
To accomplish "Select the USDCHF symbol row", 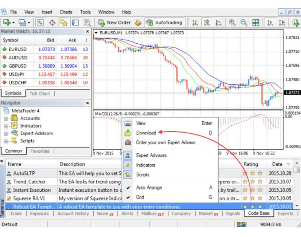I will pyautogui.click(x=45, y=83).
